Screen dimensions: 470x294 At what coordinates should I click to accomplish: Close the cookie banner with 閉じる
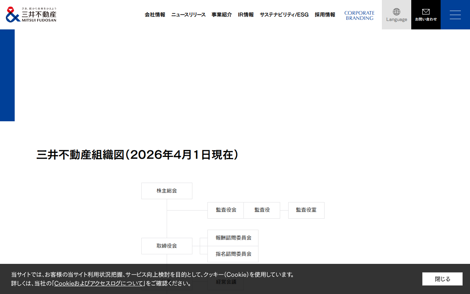(442, 279)
